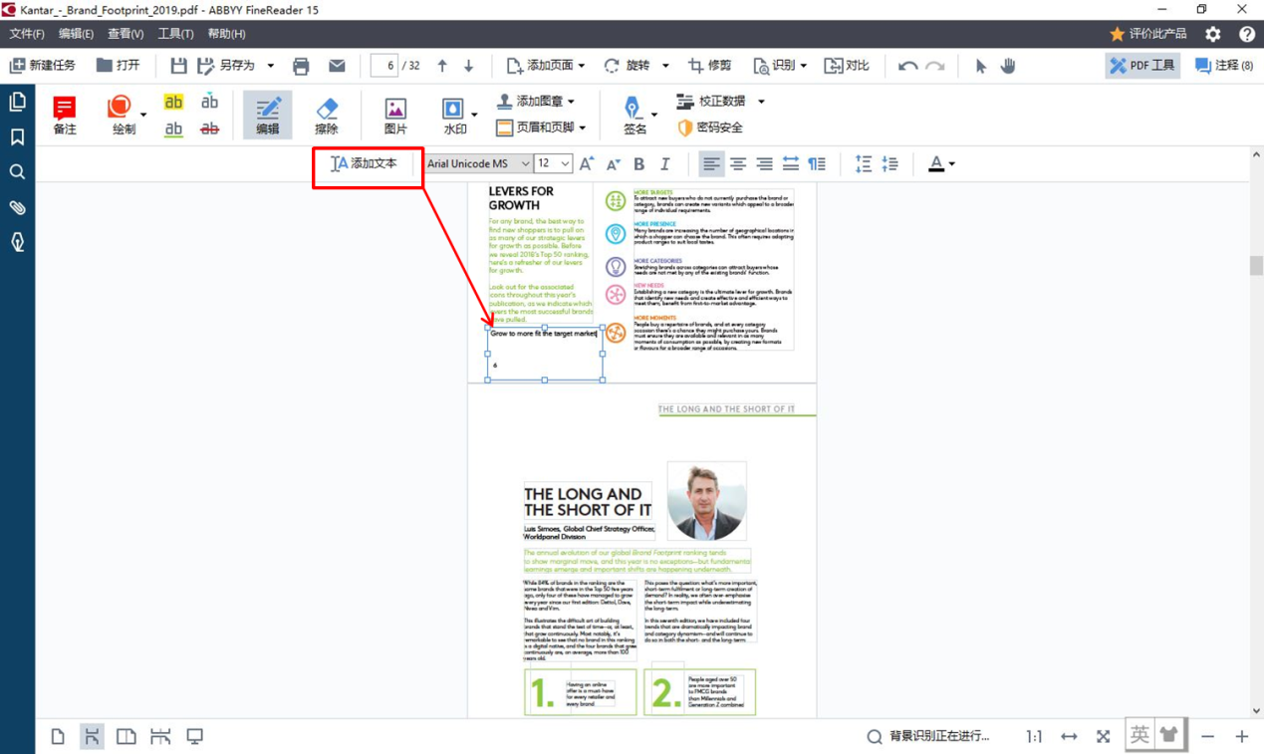
Task: Open the Edit (编辑) menu in the menu bar
Action: click(76, 34)
